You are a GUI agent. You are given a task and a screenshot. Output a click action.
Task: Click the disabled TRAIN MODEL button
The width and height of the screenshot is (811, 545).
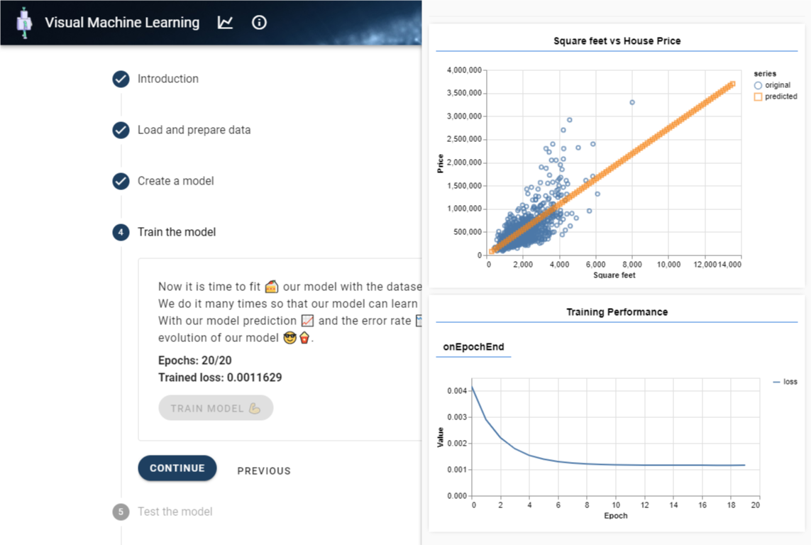click(x=216, y=407)
